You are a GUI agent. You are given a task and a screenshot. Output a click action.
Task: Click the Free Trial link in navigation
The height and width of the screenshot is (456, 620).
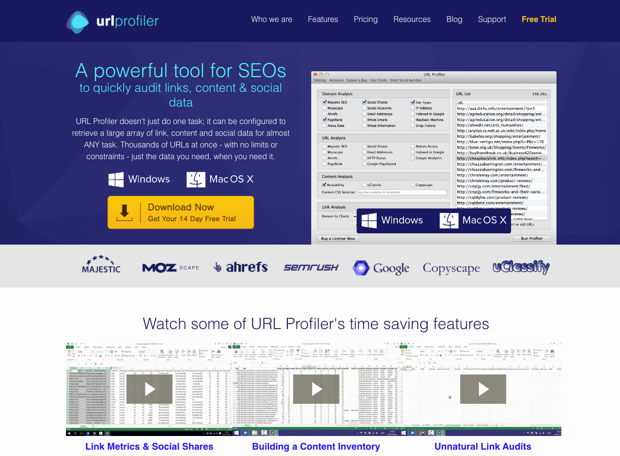(539, 20)
